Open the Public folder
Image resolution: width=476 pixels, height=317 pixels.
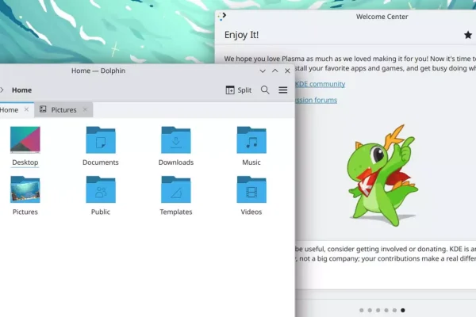[x=100, y=192]
